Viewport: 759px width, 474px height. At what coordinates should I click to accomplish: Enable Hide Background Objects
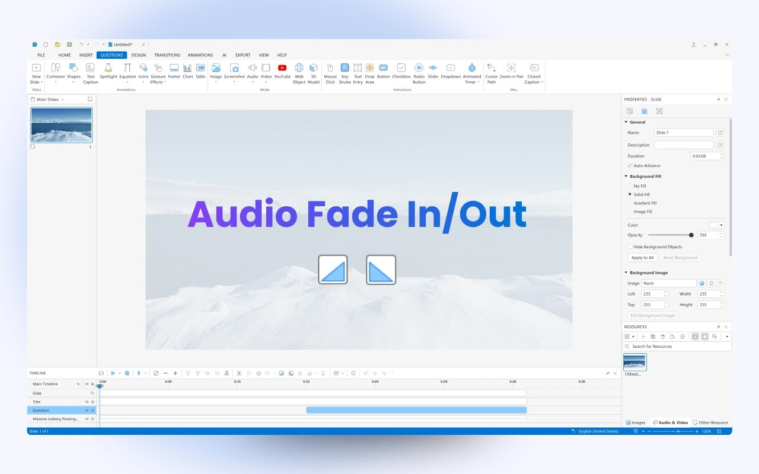[630, 247]
